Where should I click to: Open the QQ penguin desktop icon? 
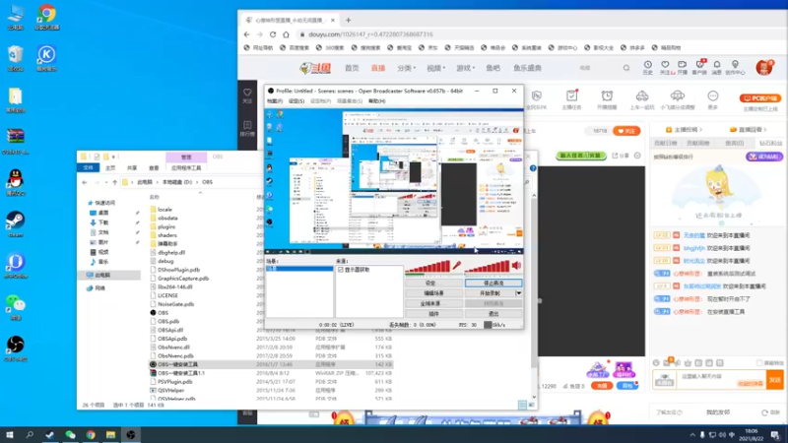pos(16,182)
